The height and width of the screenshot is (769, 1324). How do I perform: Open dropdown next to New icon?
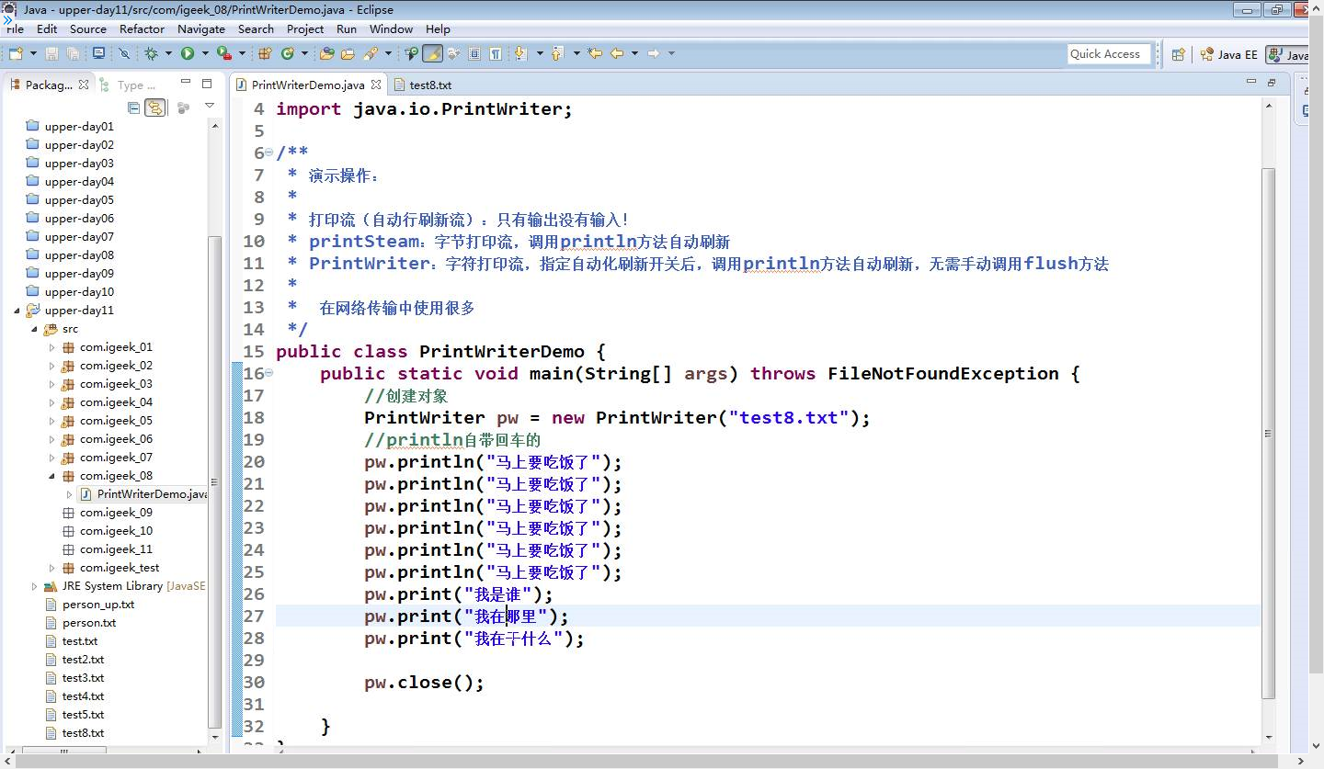point(33,53)
